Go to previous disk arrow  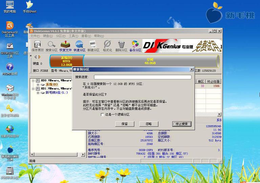[x=36, y=57]
